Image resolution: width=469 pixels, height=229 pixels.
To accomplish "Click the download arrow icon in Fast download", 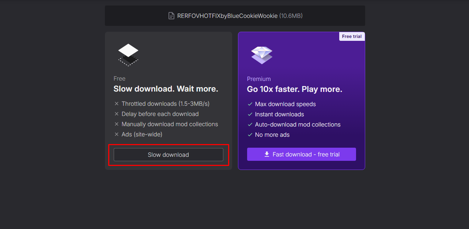I will point(267,154).
